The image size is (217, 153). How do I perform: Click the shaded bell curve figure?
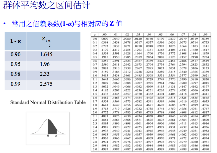point(48,128)
